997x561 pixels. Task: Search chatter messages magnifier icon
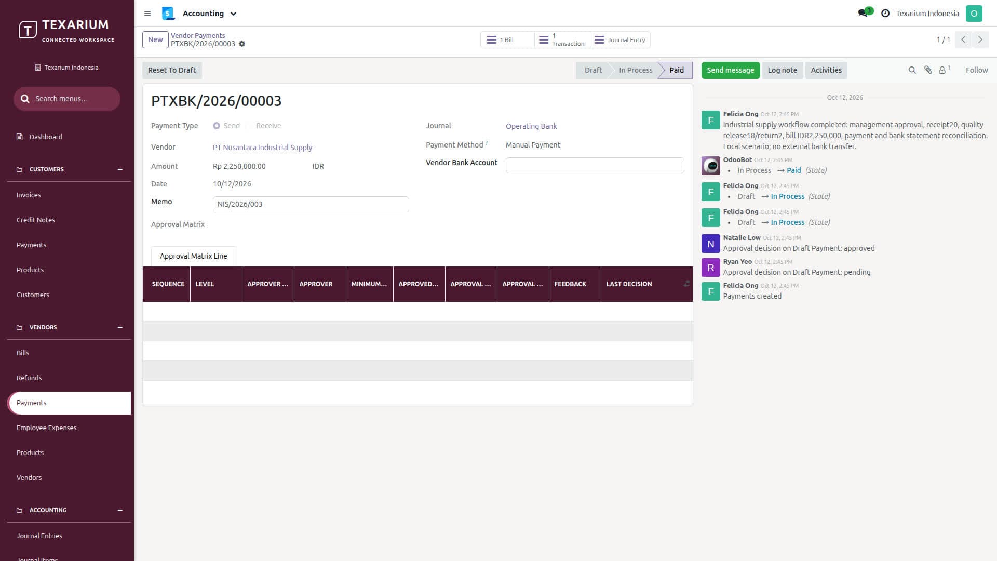pos(912,70)
